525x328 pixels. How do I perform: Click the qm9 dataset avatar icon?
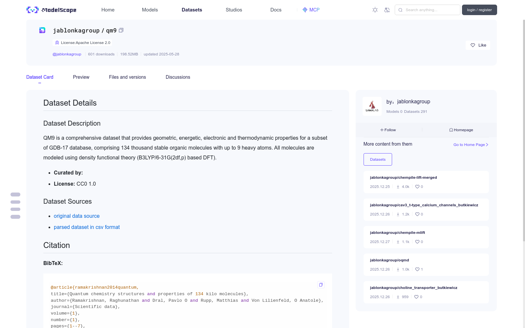42,30
